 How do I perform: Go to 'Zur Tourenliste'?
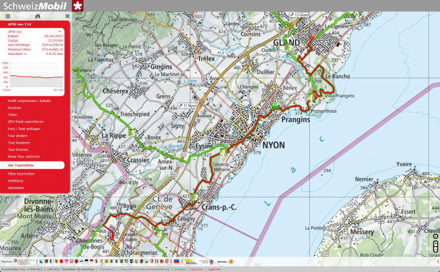(21, 165)
